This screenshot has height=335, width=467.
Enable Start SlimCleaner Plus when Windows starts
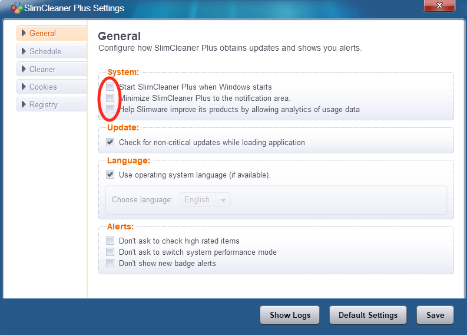(110, 87)
